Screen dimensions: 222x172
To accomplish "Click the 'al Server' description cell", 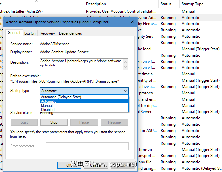I will click(144, 112).
